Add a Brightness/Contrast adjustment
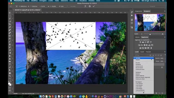The width and height of the screenshot is (174, 98). pos(140,42)
